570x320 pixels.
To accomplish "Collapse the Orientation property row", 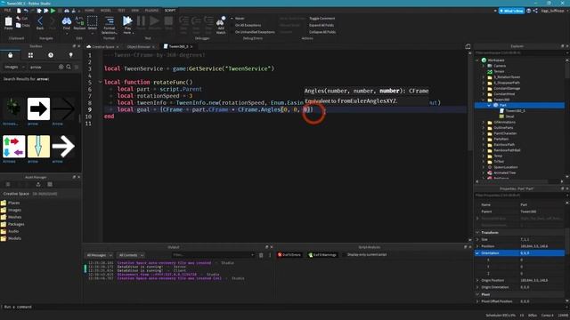I will (x=477, y=253).
